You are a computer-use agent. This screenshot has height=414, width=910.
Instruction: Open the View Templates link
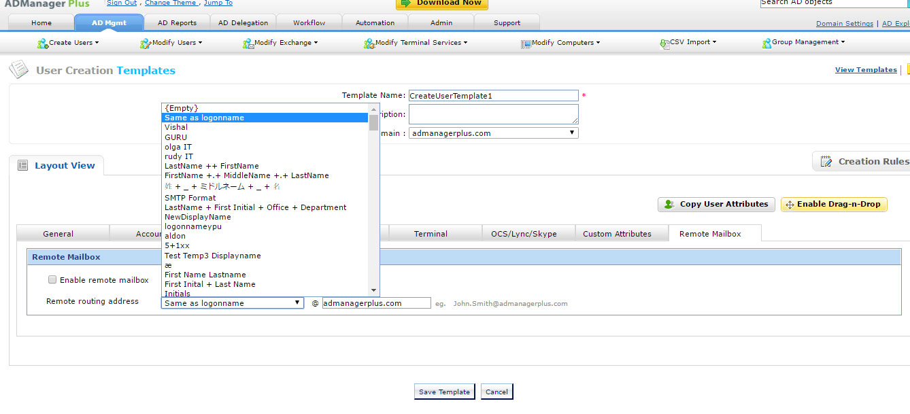pos(866,69)
